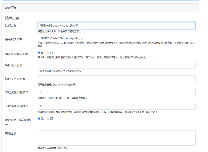Click the 站点名称 label

tap(11, 26)
